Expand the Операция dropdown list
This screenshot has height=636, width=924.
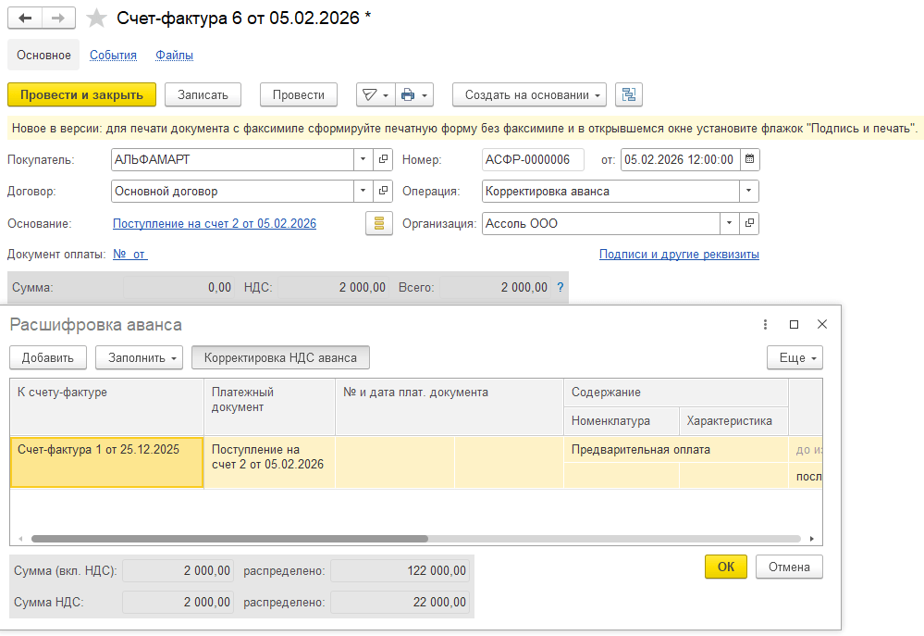pyautogui.click(x=747, y=192)
